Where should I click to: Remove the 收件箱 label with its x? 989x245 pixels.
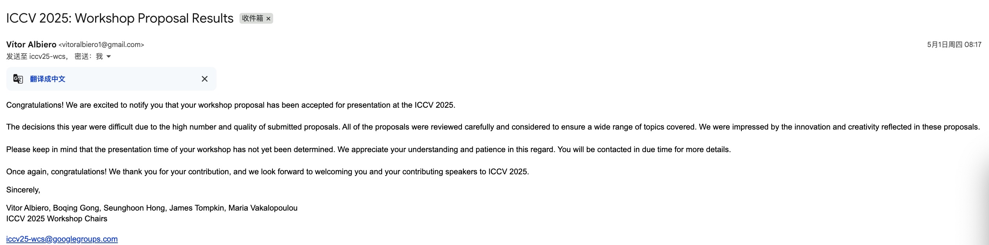pos(268,19)
